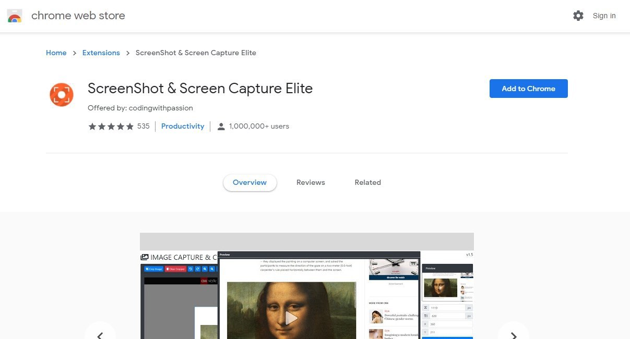The width and height of the screenshot is (630, 339).
Task: Click the height field showing 629
Action: pos(447,316)
